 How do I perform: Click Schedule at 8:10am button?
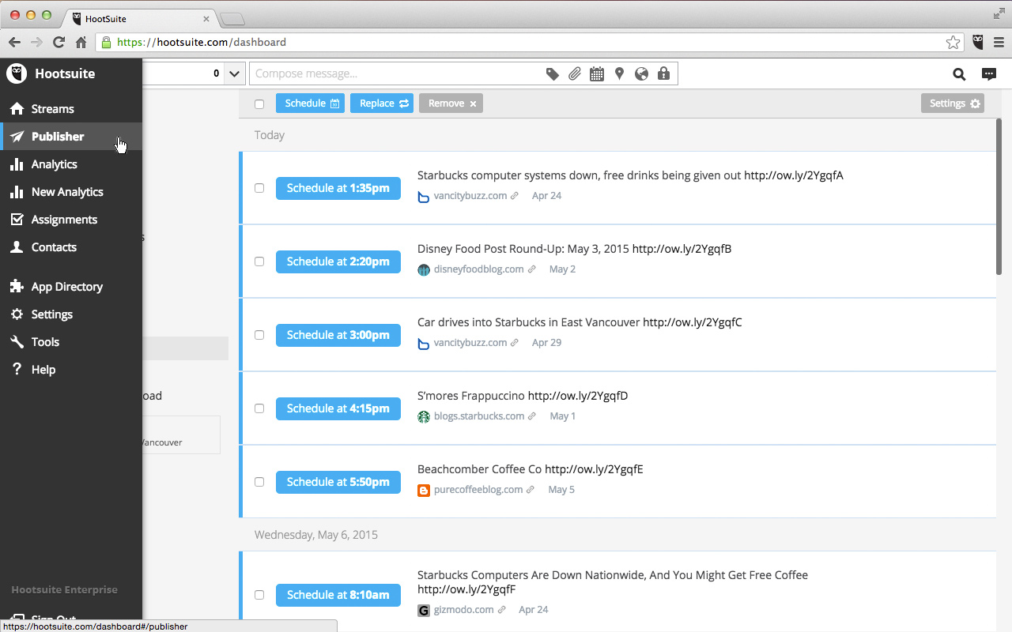tap(338, 595)
